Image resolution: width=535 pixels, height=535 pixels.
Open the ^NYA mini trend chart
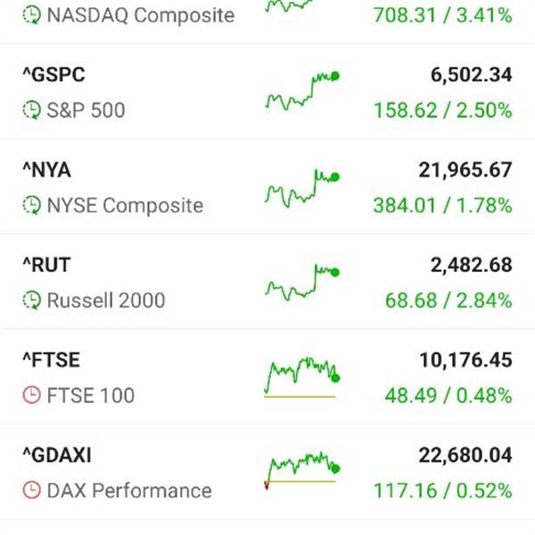[301, 187]
